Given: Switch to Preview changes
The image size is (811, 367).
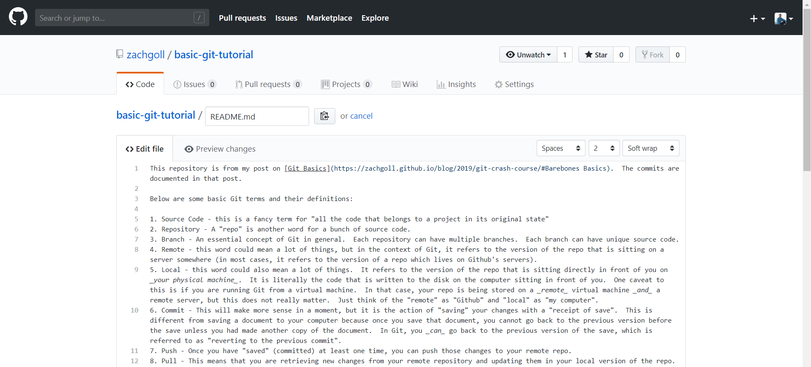Looking at the screenshot, I should 220,149.
